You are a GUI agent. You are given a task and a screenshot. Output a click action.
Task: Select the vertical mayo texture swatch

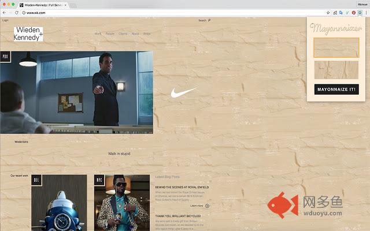pos(336,70)
